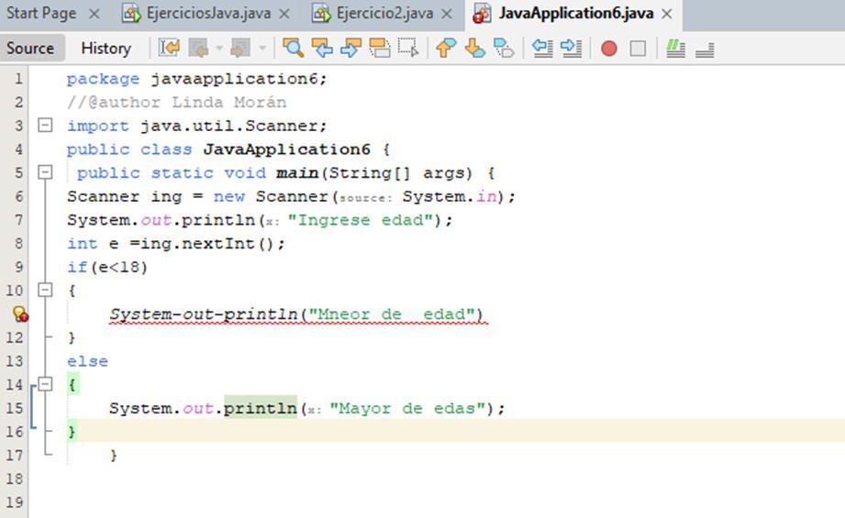
Task: Switch to Source view
Action: [x=30, y=48]
